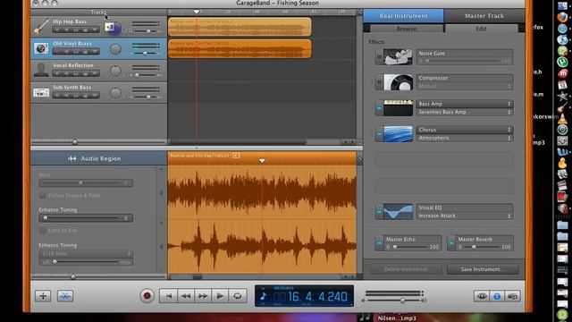Click the Hip Hop Bass guitar instrument icon
Image resolution: width=572 pixels, height=322 pixels.
pos(41,27)
